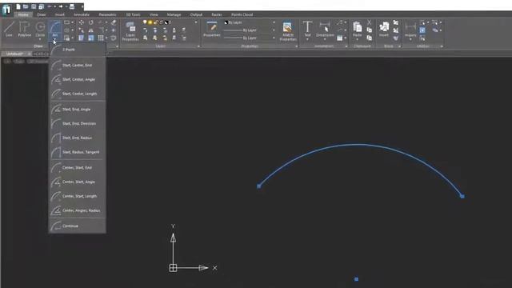
Task: Open the layer selection dropdown arrow
Action: [196, 22]
